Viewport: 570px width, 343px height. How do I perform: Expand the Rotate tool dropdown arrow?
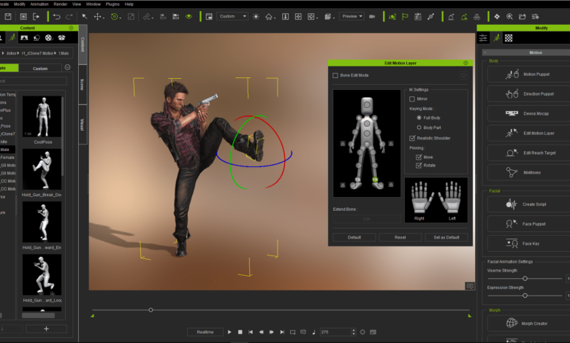pyautogui.click(x=121, y=18)
